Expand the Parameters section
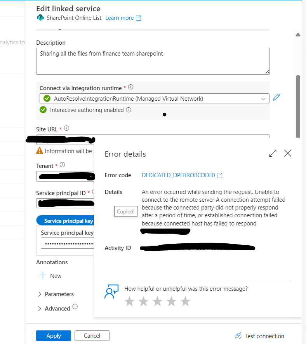Image resolution: width=306 pixels, height=344 pixels. 56,294
